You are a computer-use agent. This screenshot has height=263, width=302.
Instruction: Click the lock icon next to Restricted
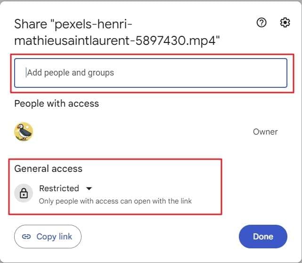pos(24,194)
